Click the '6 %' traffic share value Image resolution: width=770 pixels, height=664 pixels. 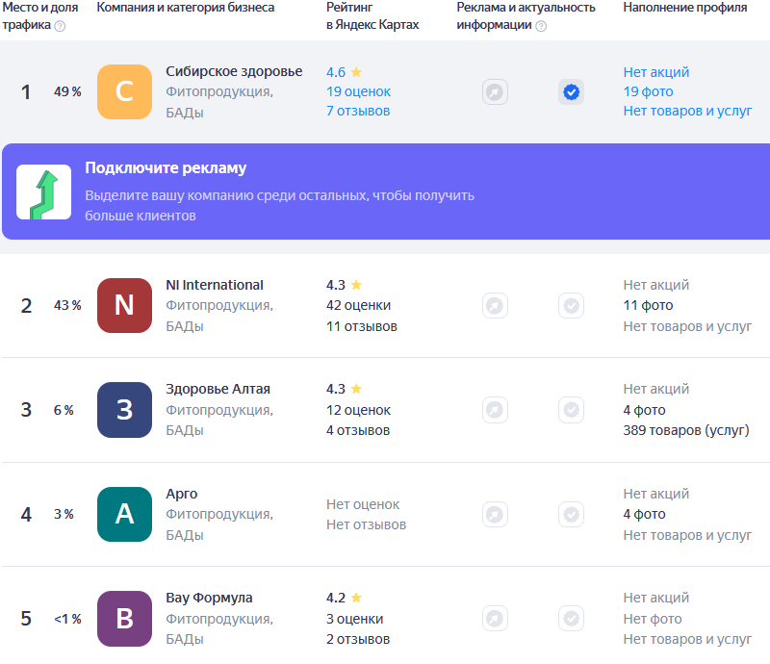[64, 410]
